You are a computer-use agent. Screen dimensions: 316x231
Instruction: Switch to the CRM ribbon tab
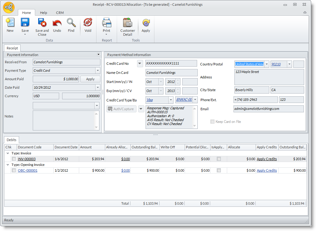(60, 13)
